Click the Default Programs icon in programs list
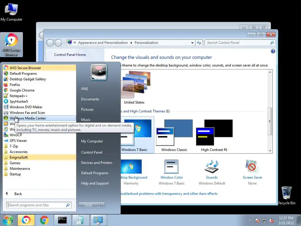301x226 pixels. 6,73
